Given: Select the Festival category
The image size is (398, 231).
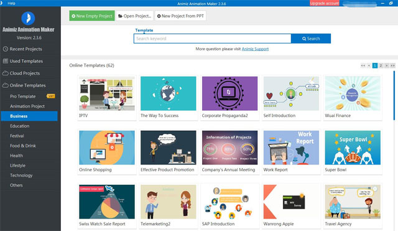Looking at the screenshot, I should pos(17,136).
